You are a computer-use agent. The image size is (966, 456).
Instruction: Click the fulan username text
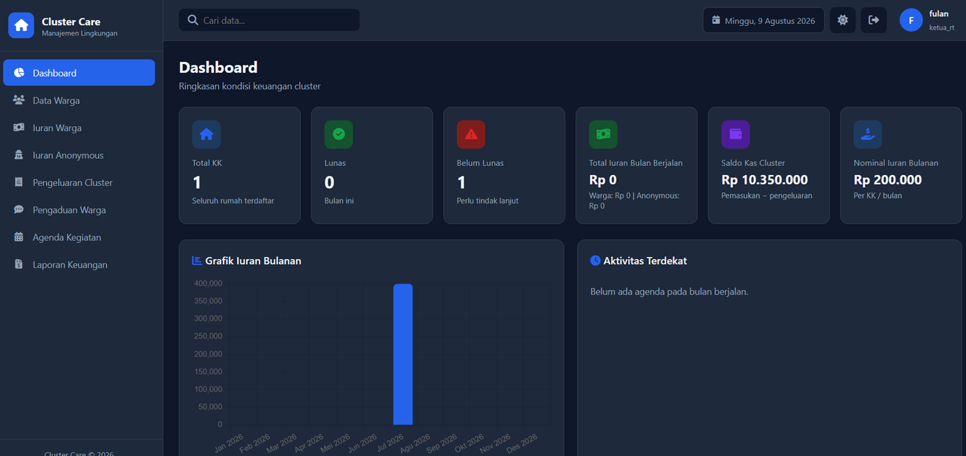pos(938,14)
